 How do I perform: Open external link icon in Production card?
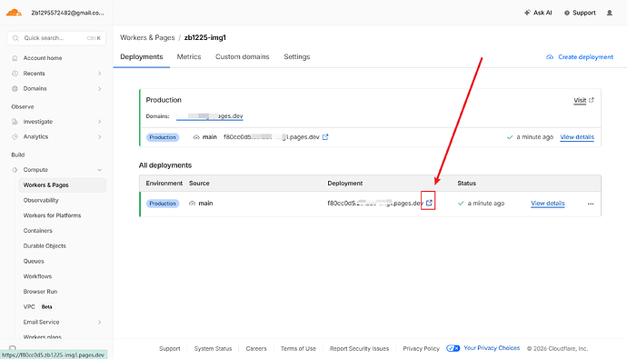click(x=325, y=136)
